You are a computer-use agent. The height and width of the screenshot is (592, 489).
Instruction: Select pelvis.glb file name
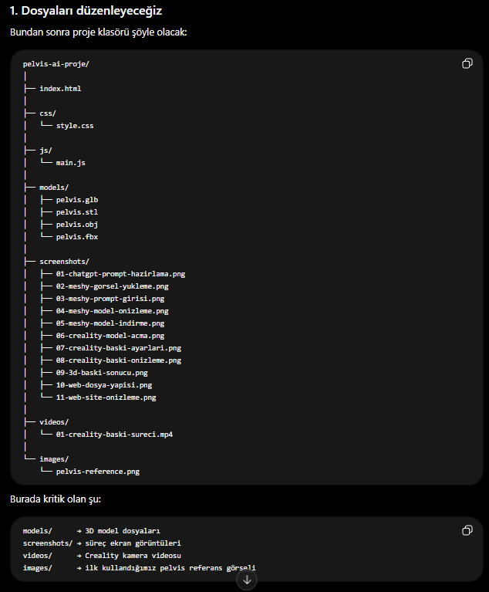[x=77, y=200]
